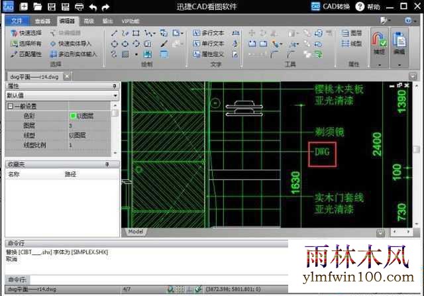Screen dimensions: 424x296
Task: Click the drawing's vertical scrollbar thumb
Action: [x=417, y=150]
